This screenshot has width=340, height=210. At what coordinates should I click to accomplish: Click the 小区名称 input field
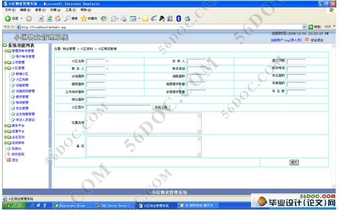96,61
